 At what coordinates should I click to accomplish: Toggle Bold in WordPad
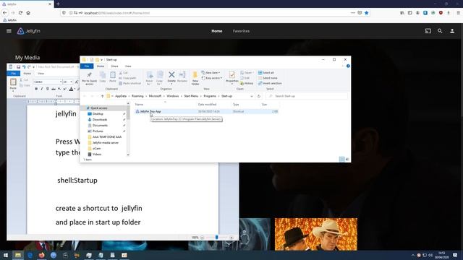tap(36, 89)
